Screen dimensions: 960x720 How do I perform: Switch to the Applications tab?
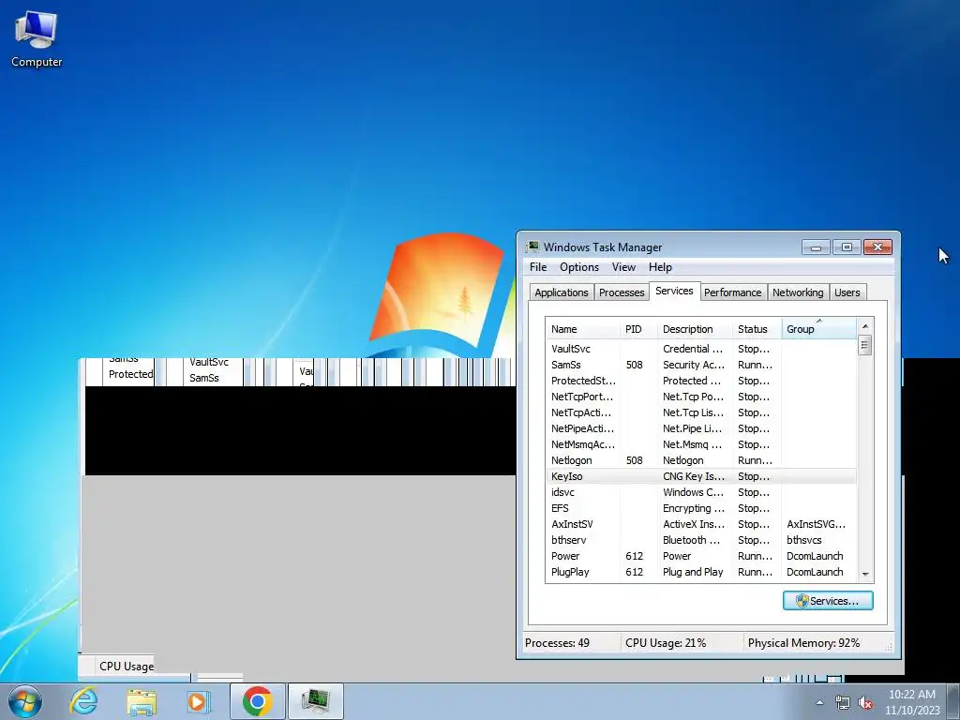562,292
